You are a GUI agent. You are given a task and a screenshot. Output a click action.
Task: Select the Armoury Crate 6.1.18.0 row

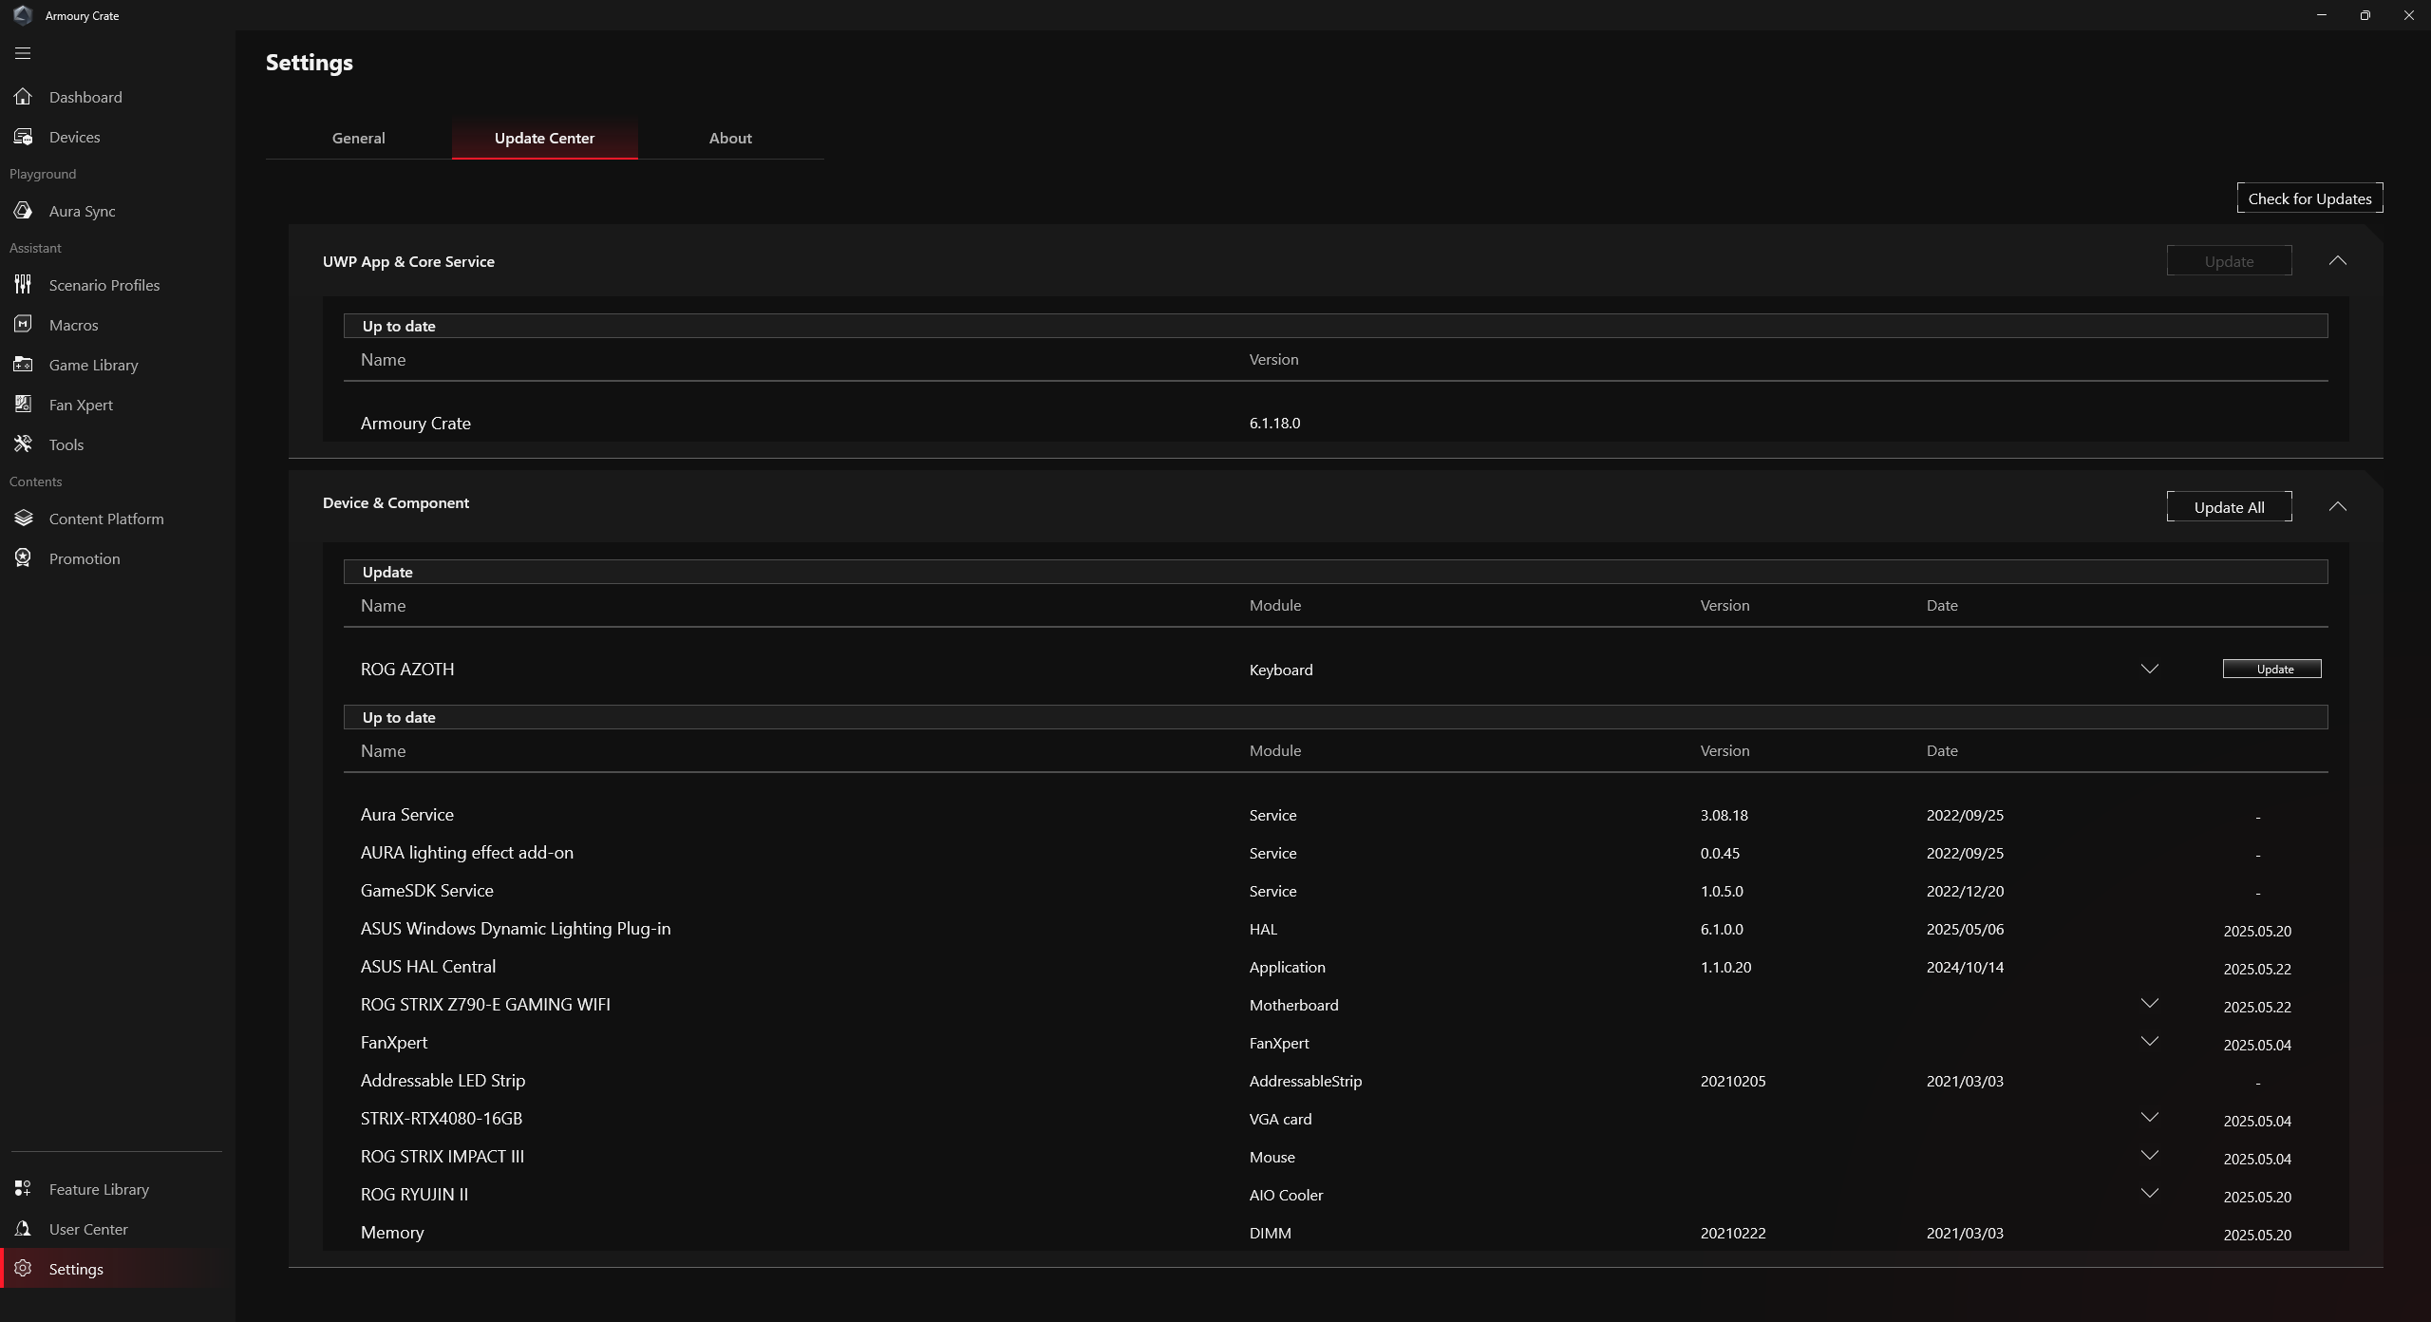(x=1335, y=424)
